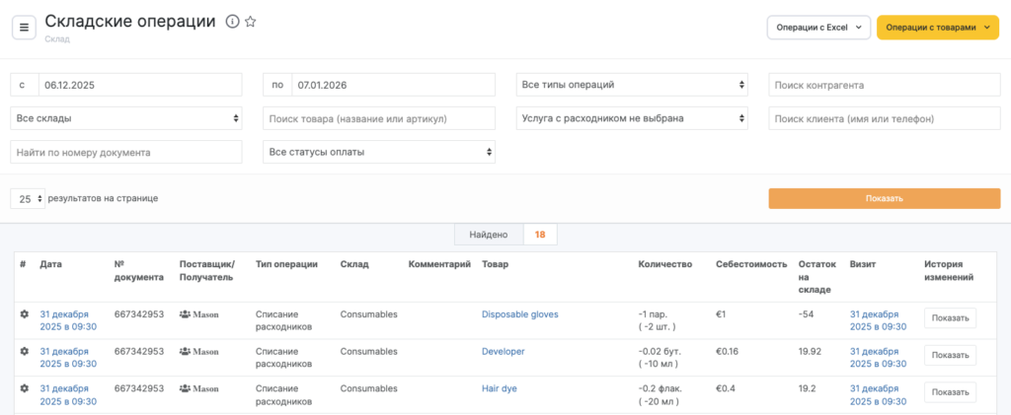Click the Mason recipient in Hair dye row
Screen dimensions: 1011x415
pos(199,388)
